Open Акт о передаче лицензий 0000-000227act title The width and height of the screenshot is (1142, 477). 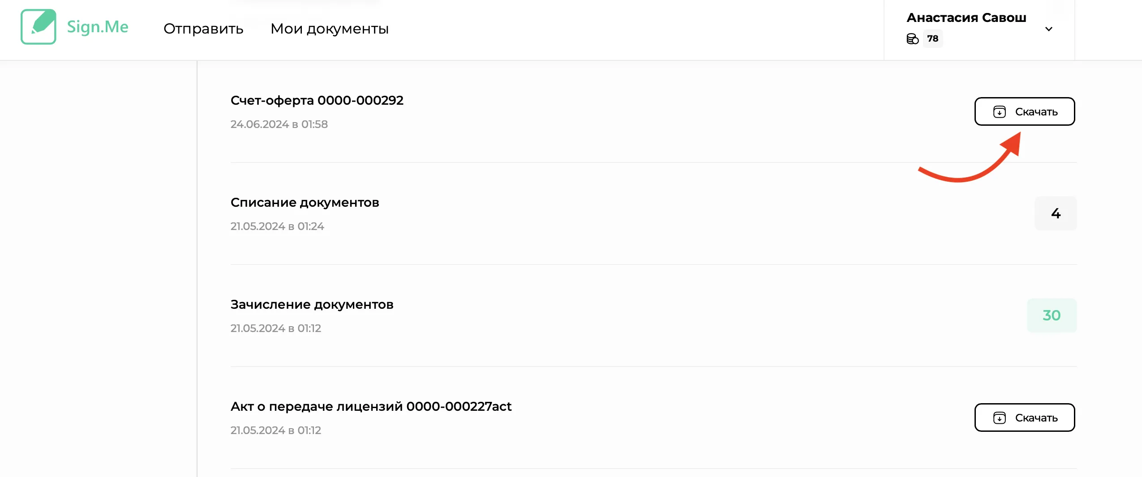[371, 406]
